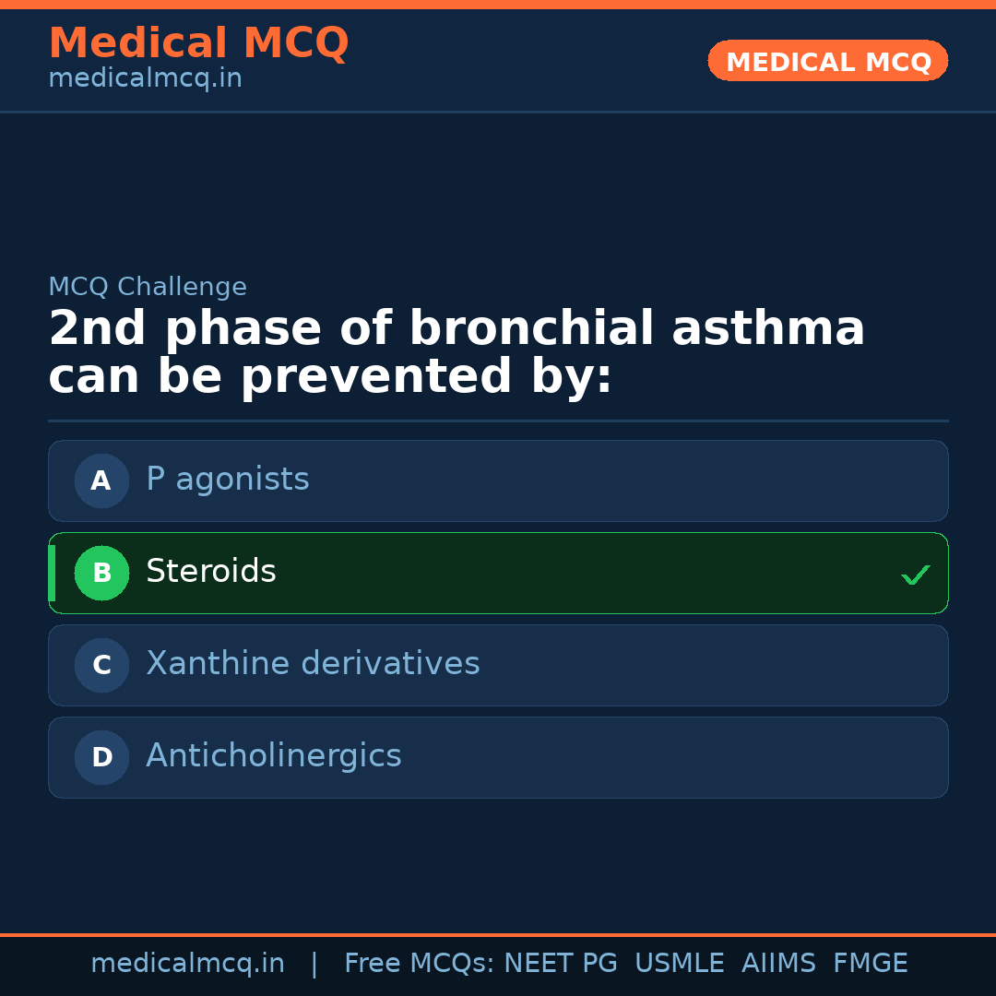Select the FMGE footer label
Viewport: 996px width, 996px height.
coord(870,964)
